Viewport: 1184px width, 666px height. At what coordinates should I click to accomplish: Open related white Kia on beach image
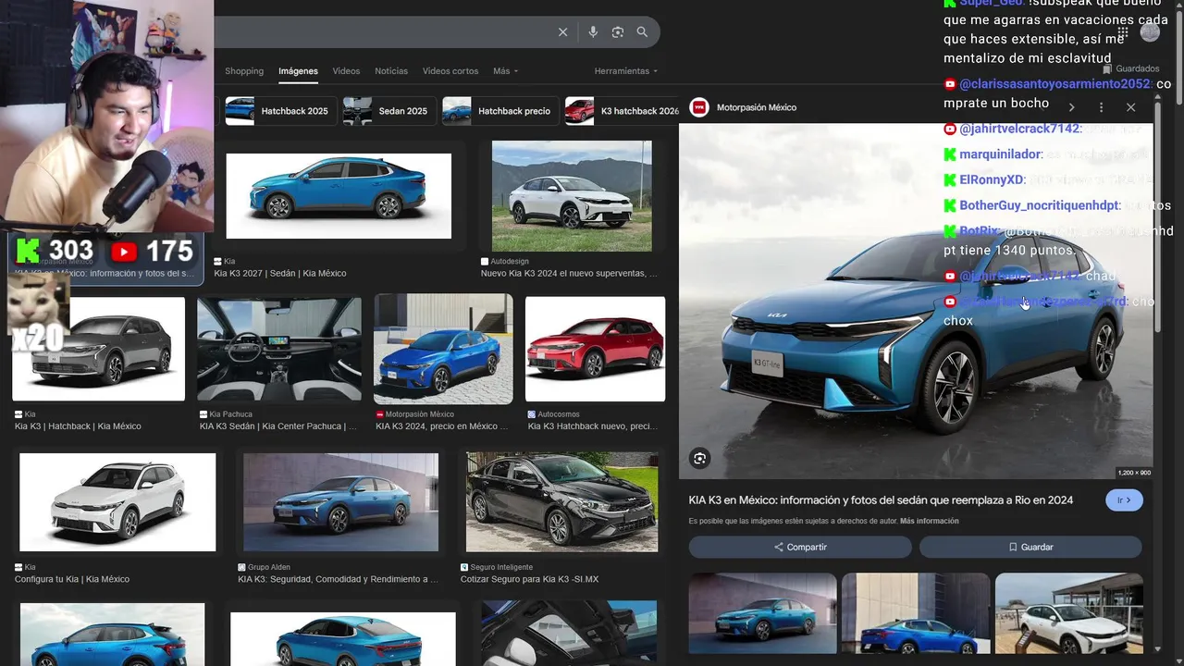click(1068, 613)
